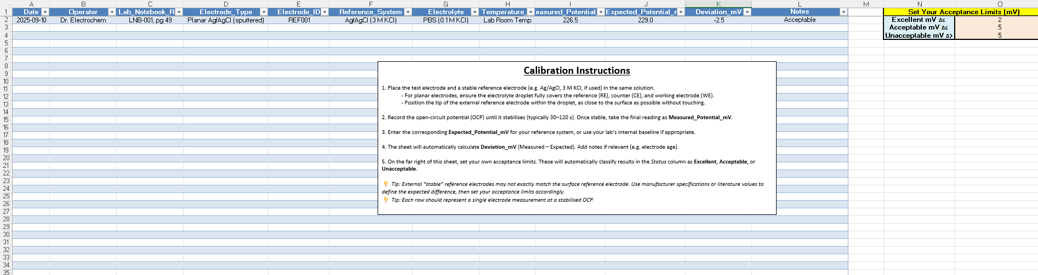Screen dimensions: 1038x275
Task: Click the Calibration Instructions title
Action: pyautogui.click(x=577, y=71)
